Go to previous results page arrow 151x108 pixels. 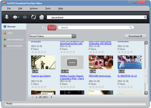pyautogui.click(x=32, y=97)
